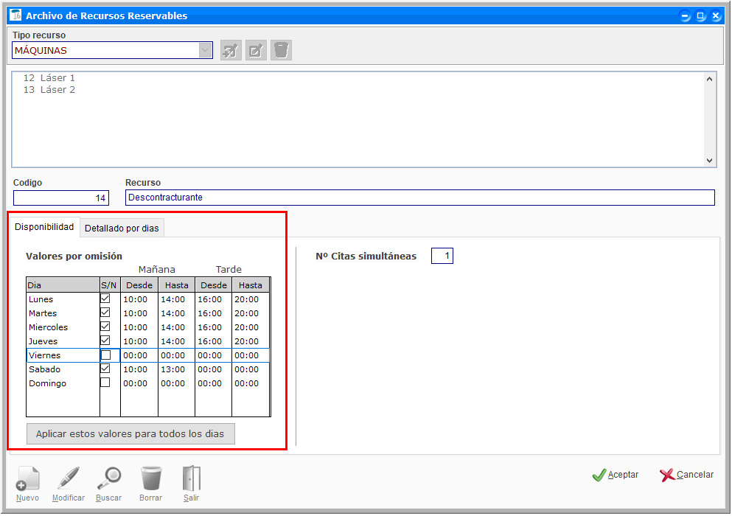Click Miercoles afternoon Desde 16:00 cell
This screenshot has width=732, height=516.
click(213, 327)
